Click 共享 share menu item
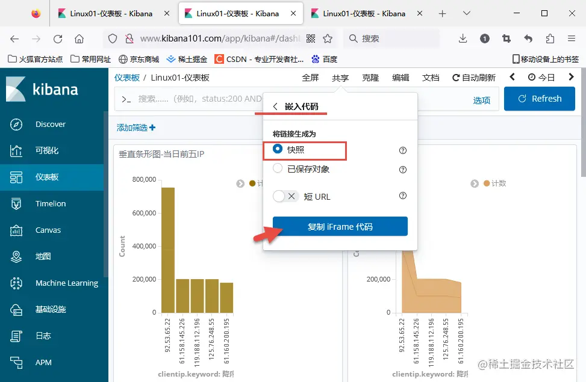Viewport: 586px width, 382px height. (340, 78)
